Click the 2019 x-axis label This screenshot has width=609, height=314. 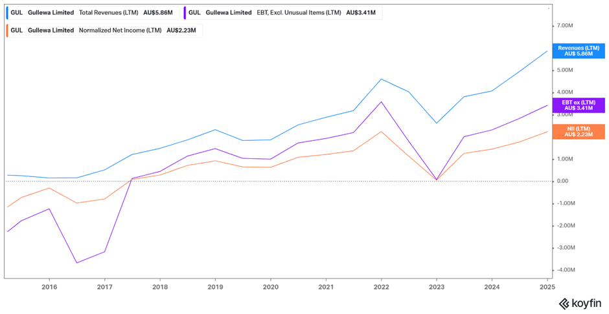[x=215, y=288]
